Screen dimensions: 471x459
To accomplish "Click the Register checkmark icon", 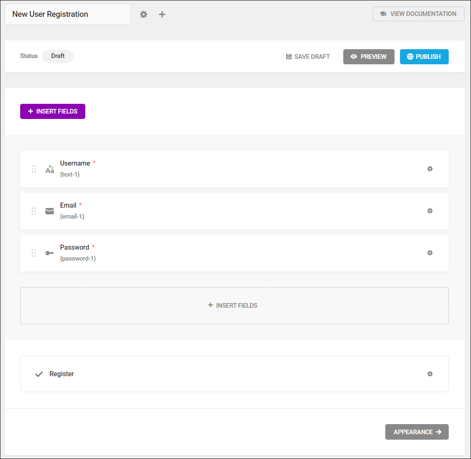I will 39,374.
